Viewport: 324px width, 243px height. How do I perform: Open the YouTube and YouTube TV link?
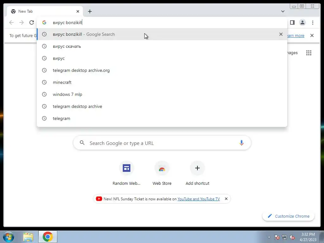coord(199,199)
